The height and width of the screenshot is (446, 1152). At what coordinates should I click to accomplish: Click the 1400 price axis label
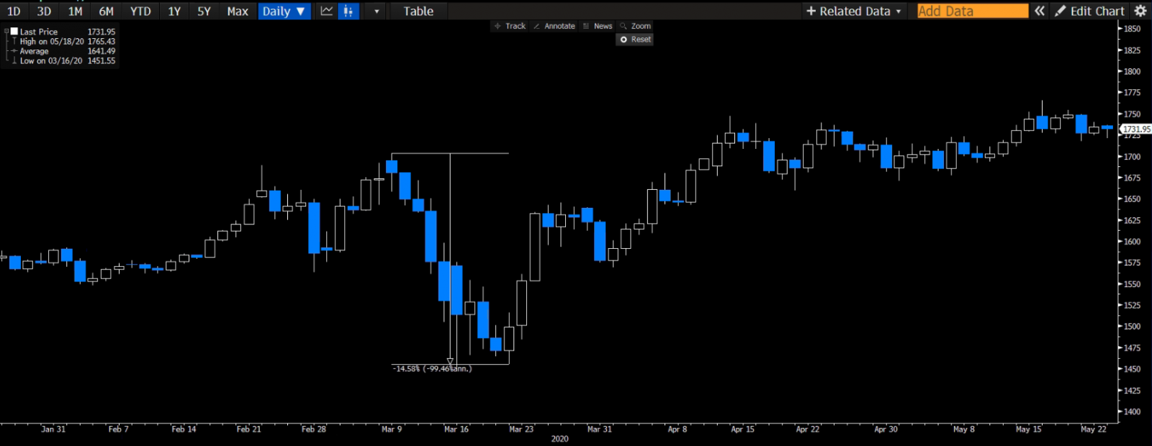(1133, 412)
